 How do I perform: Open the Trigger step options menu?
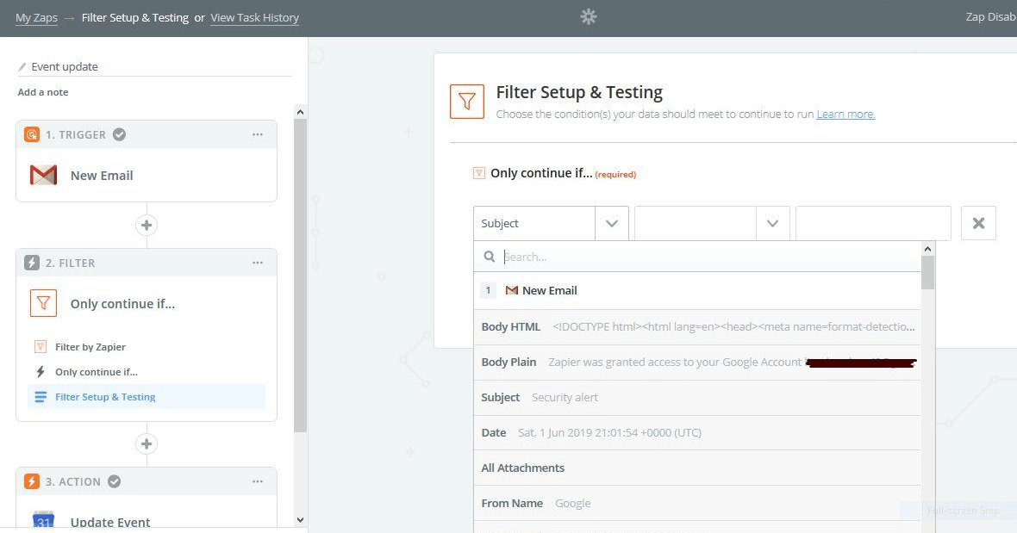[x=258, y=134]
